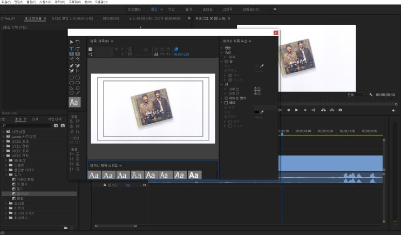Switch to the 색상 workspace tab
The width and height of the screenshot is (401, 235).
point(171,9)
